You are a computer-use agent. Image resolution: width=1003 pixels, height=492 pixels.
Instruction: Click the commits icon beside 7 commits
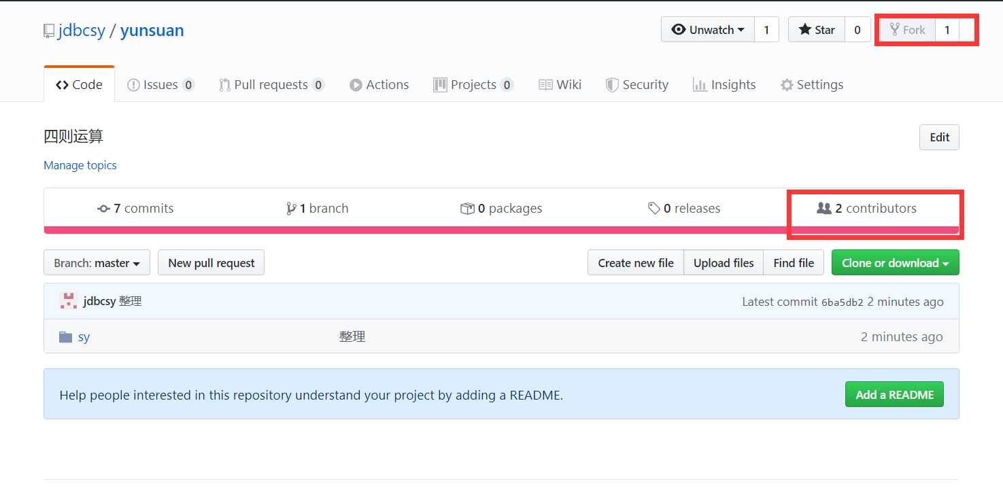click(x=103, y=209)
